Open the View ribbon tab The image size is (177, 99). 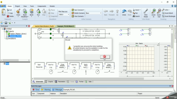25,6
